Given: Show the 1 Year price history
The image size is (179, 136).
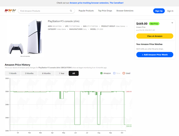Looking at the screenshot, I should click(62, 73).
